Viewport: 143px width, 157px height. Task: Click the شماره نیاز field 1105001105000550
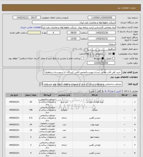102,17
